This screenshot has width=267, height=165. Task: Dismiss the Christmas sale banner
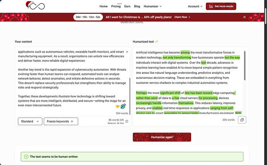tap(244, 17)
